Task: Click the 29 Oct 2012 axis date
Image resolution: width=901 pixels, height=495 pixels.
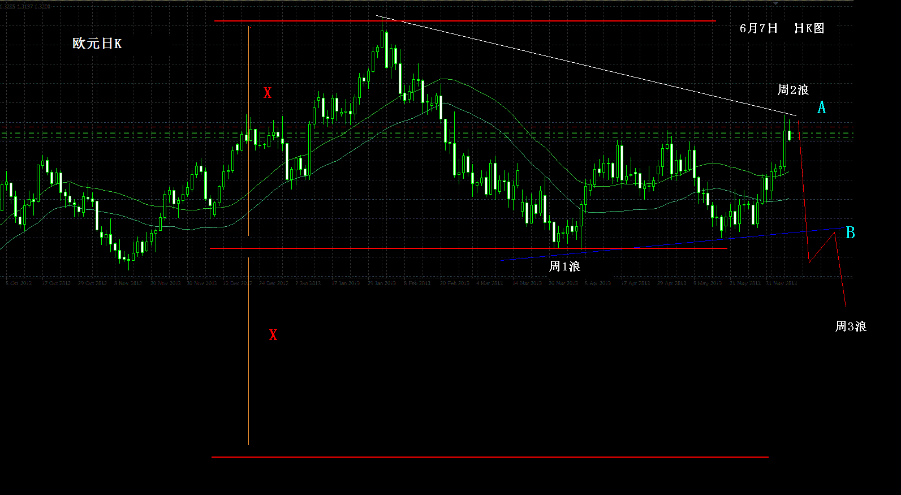Action: [92, 283]
